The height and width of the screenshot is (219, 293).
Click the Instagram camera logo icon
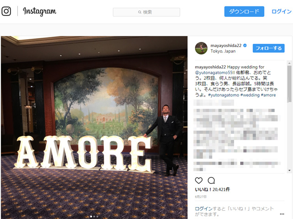6,11
